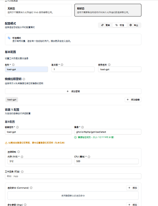This screenshot has height=206, width=158.
Task: Focus the working directory input with /app placeholder
Action: (x=73, y=176)
